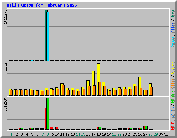The image size is (177, 138).
Task: Click the yellow Visits bar on day 16
Action: pos(88,83)
